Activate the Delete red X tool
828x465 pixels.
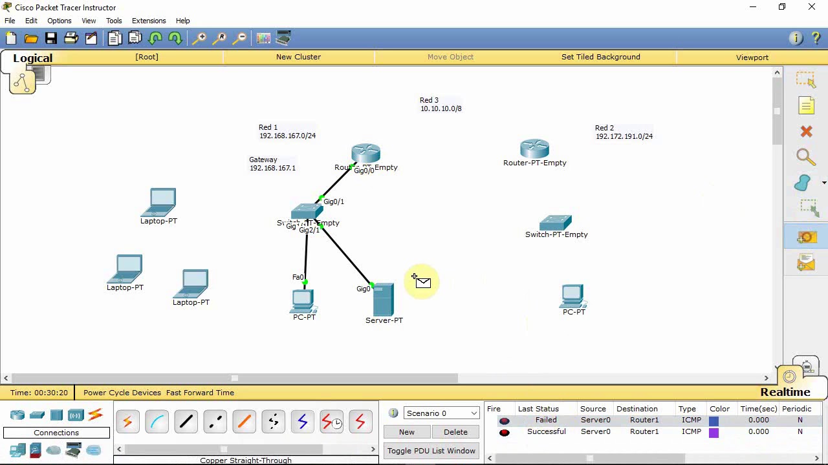tap(806, 132)
